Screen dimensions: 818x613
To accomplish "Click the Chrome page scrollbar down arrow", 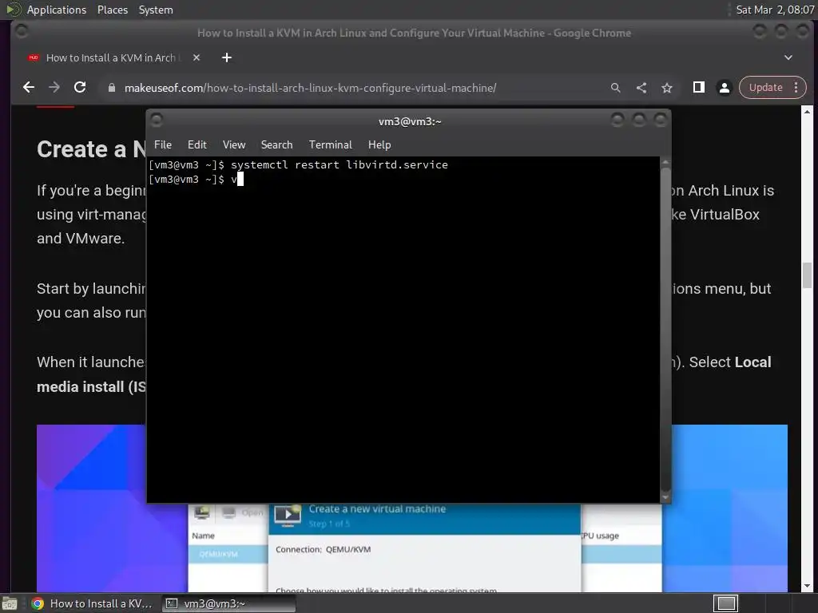I will 807,586.
